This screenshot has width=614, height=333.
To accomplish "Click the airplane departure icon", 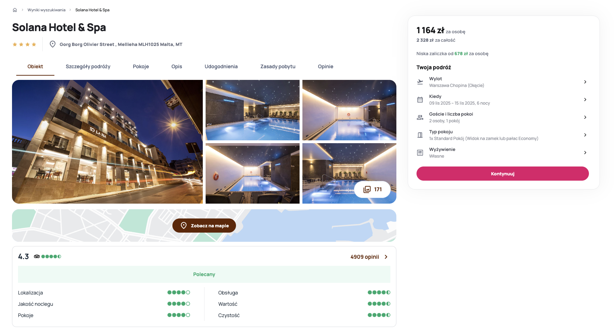I will pos(420,82).
